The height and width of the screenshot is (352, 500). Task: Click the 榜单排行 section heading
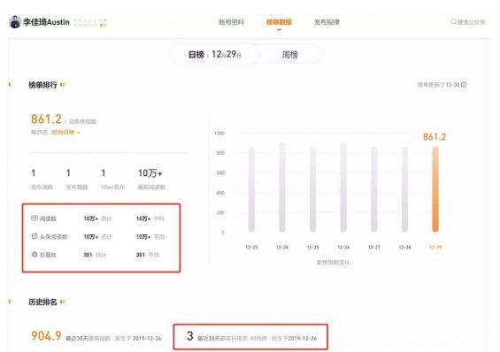pyautogui.click(x=42, y=85)
